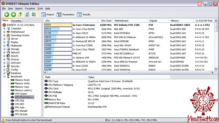
Task: Select CPU PhotoWorxx benchmark
Action: (x=24, y=97)
